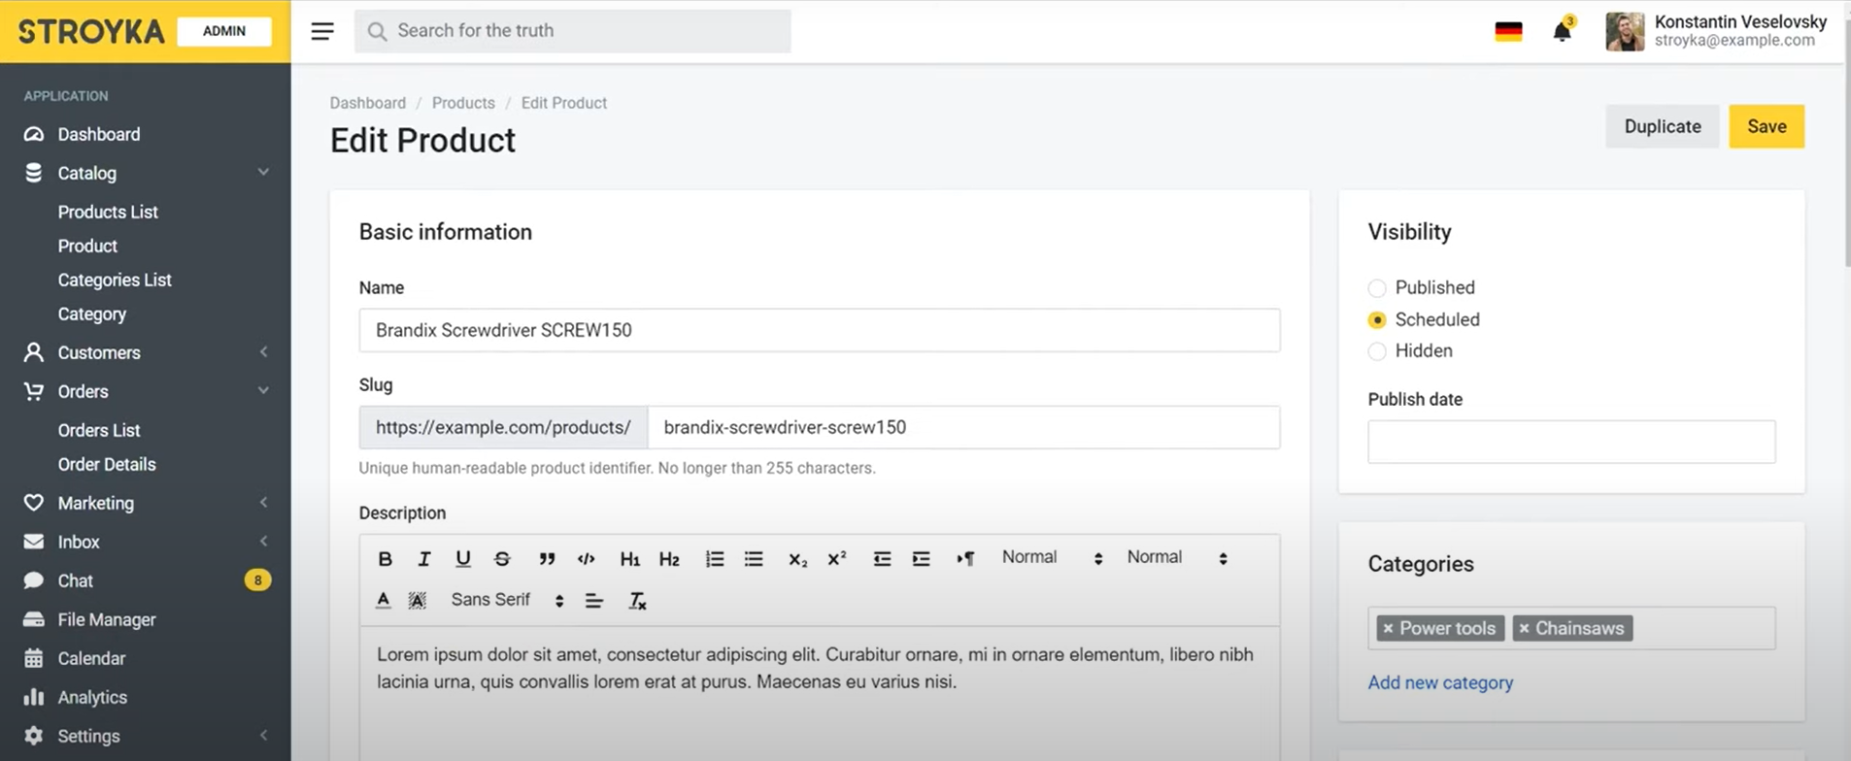
Task: Open the Sans Serif font dropdown
Action: click(x=506, y=600)
